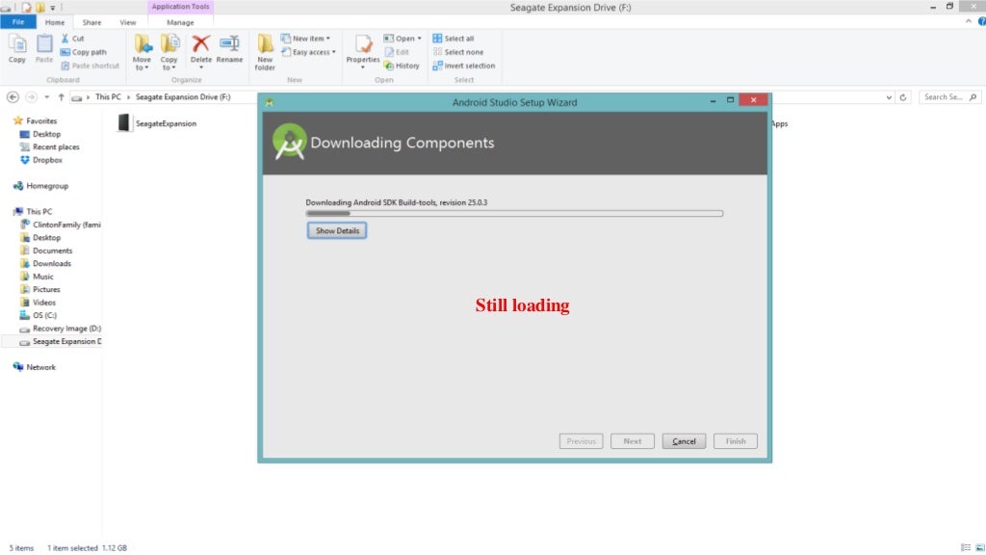Open the address bar history dropdown

point(889,97)
